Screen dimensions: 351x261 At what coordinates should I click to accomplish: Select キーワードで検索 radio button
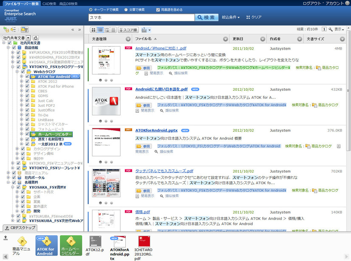pos(91,10)
